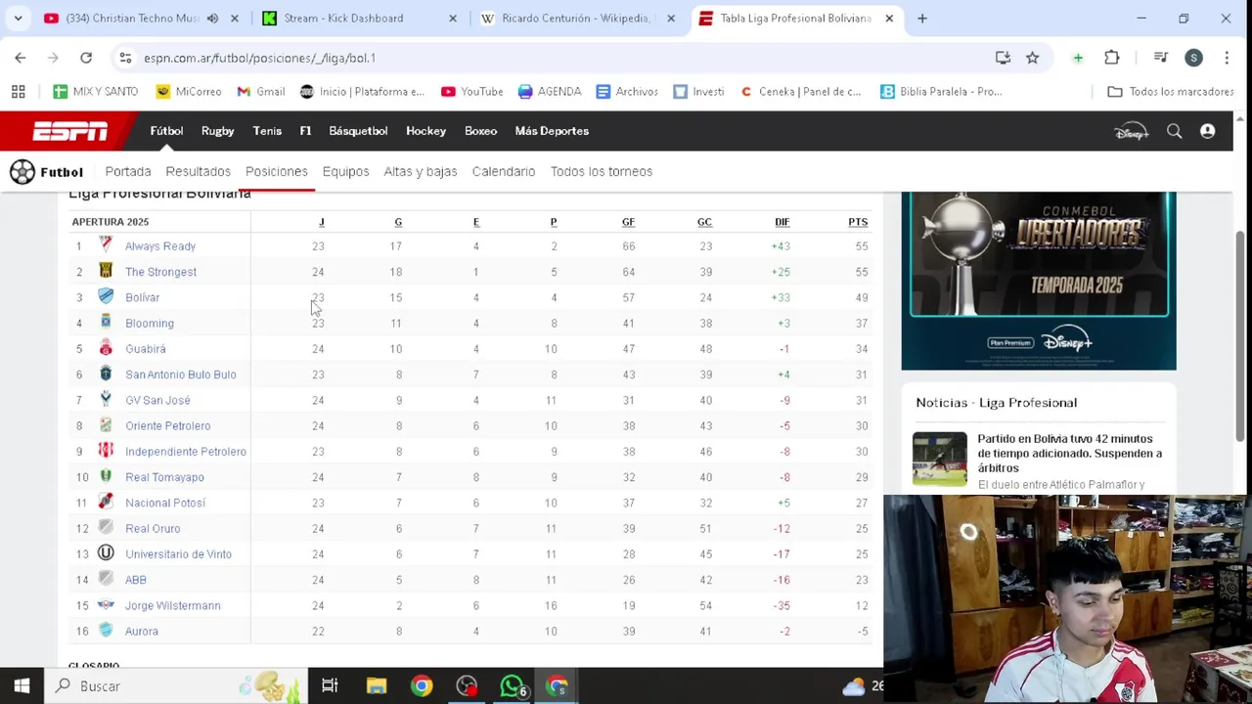This screenshot has height=704, width=1252.
Task: Click The Strongest team crest
Action: point(106,271)
